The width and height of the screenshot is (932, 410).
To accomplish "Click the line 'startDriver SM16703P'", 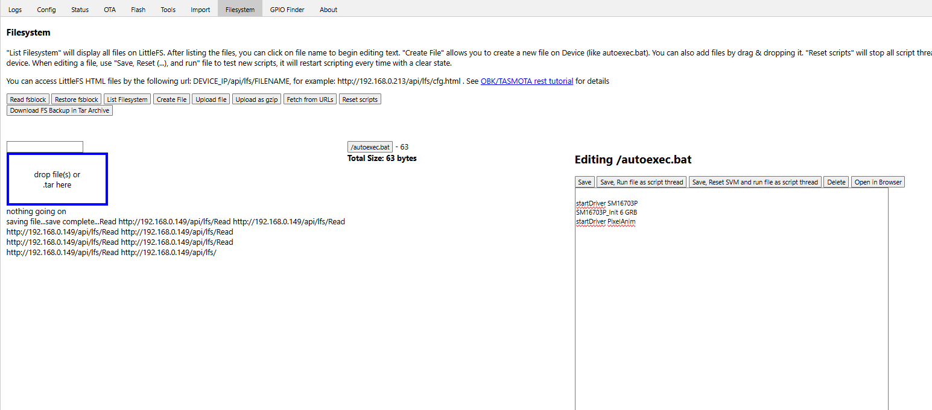I will [607, 203].
